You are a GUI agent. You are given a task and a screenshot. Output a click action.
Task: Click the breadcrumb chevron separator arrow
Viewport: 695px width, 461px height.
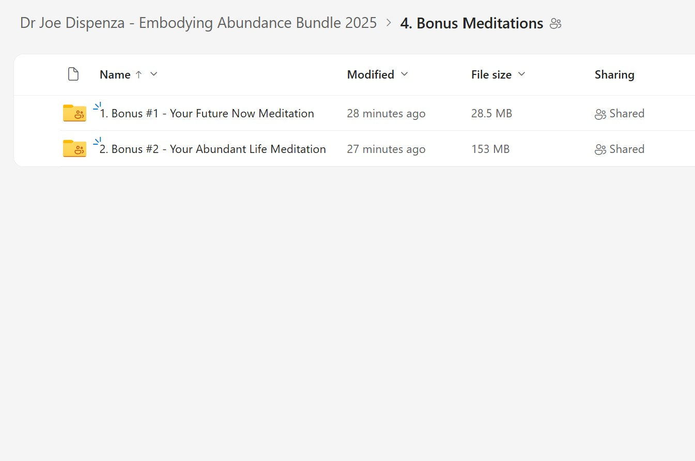(389, 23)
